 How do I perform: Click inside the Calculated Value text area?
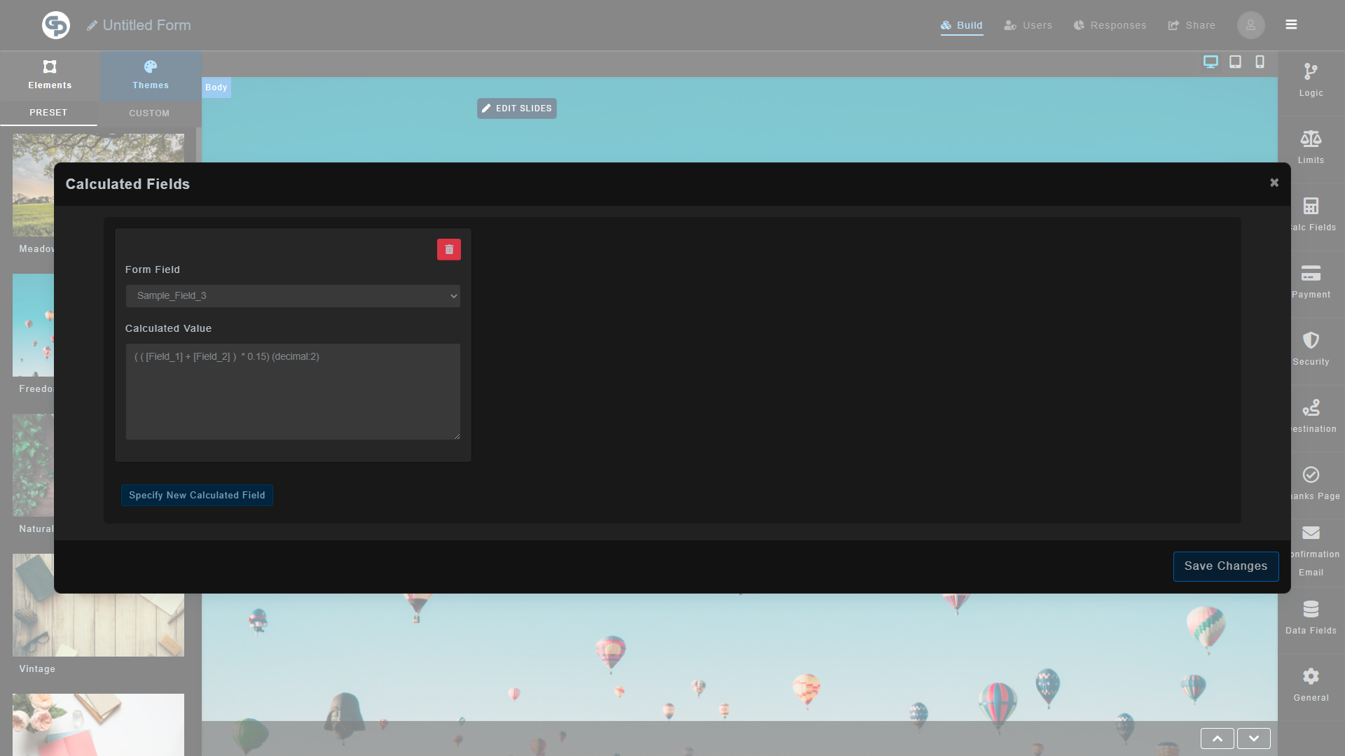point(293,391)
